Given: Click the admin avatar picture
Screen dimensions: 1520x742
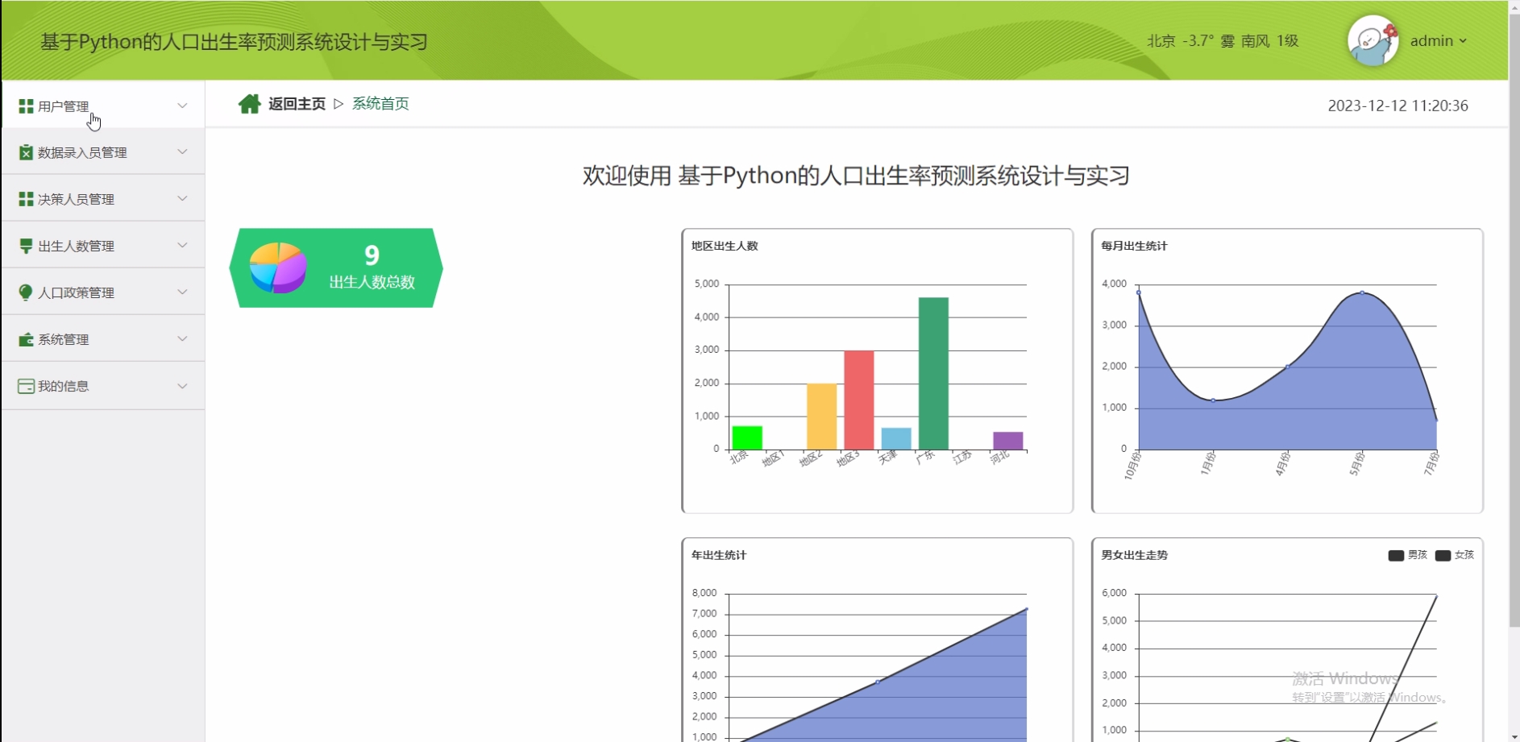Looking at the screenshot, I should pyautogui.click(x=1373, y=40).
